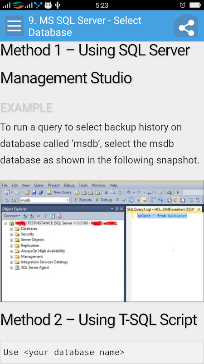Expand the Server Objects folder node
204x364 pixels.
pos(11,240)
